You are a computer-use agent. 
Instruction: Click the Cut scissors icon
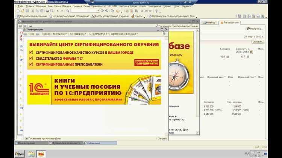point(33,11)
